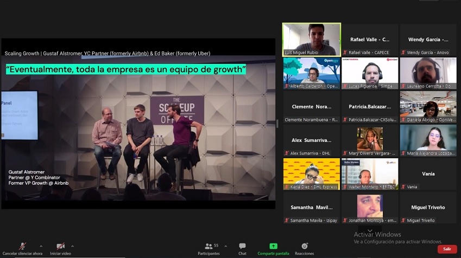Click muted mic icon on Samantha Mavila tile

(x=287, y=221)
